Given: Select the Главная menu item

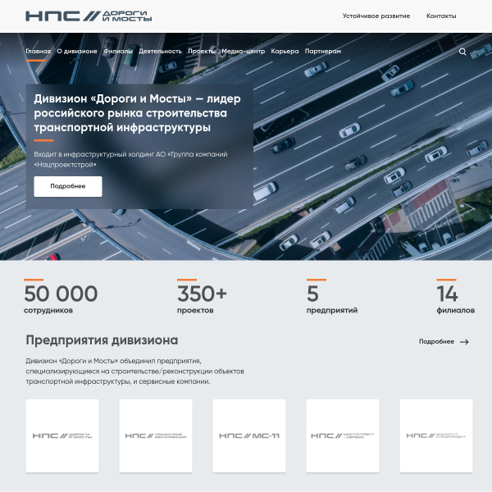Looking at the screenshot, I should pyautogui.click(x=38, y=52).
